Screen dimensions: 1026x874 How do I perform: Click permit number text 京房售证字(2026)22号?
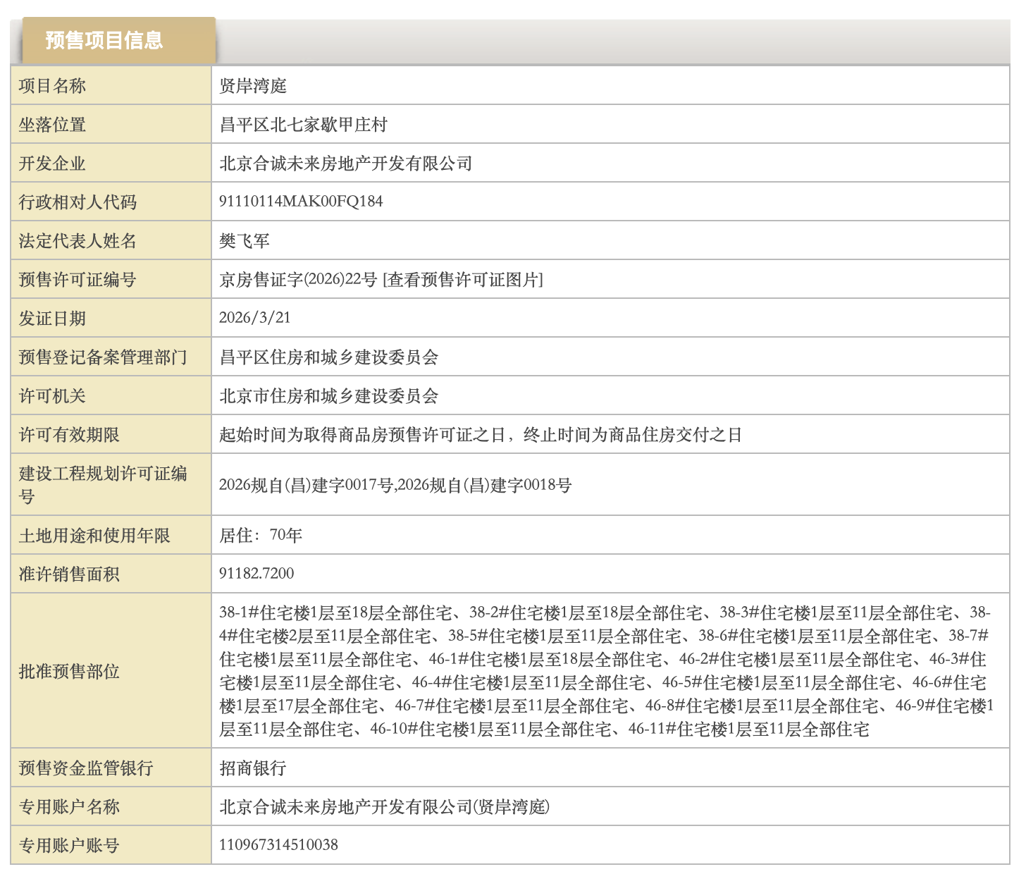pos(298,280)
